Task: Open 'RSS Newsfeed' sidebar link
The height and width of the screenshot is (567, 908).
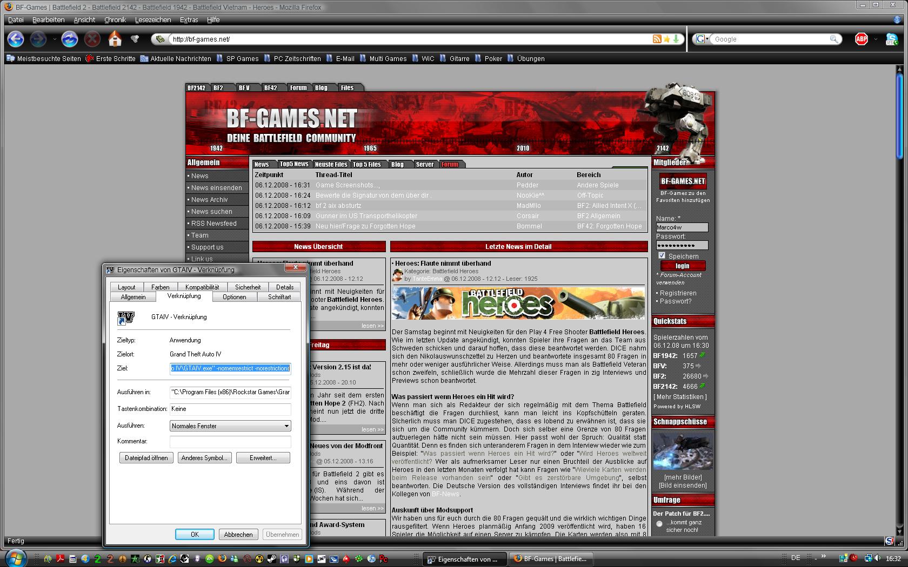Action: [x=213, y=223]
